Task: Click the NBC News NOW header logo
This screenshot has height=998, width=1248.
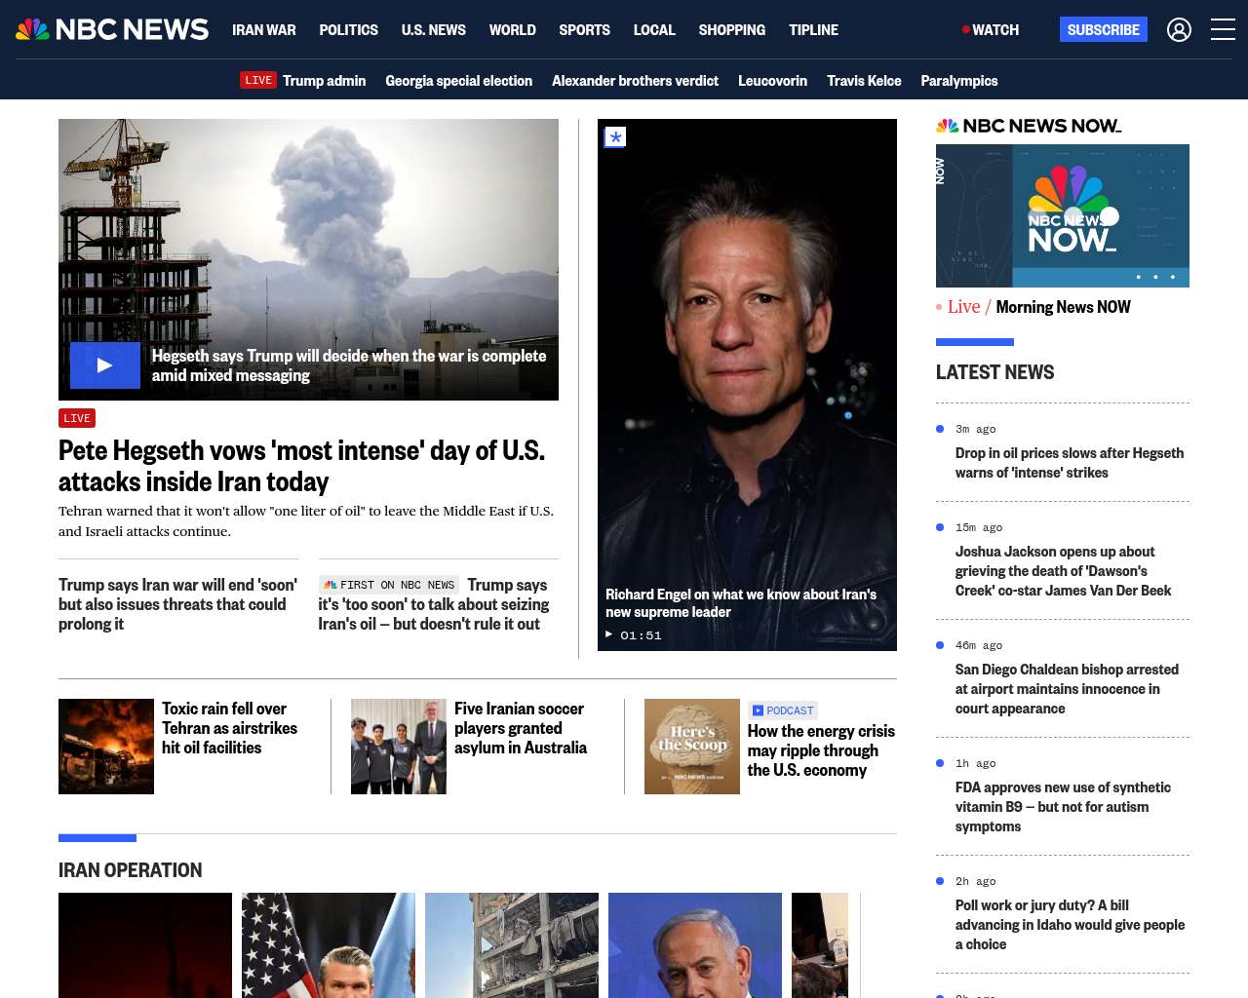Action: point(1029,126)
